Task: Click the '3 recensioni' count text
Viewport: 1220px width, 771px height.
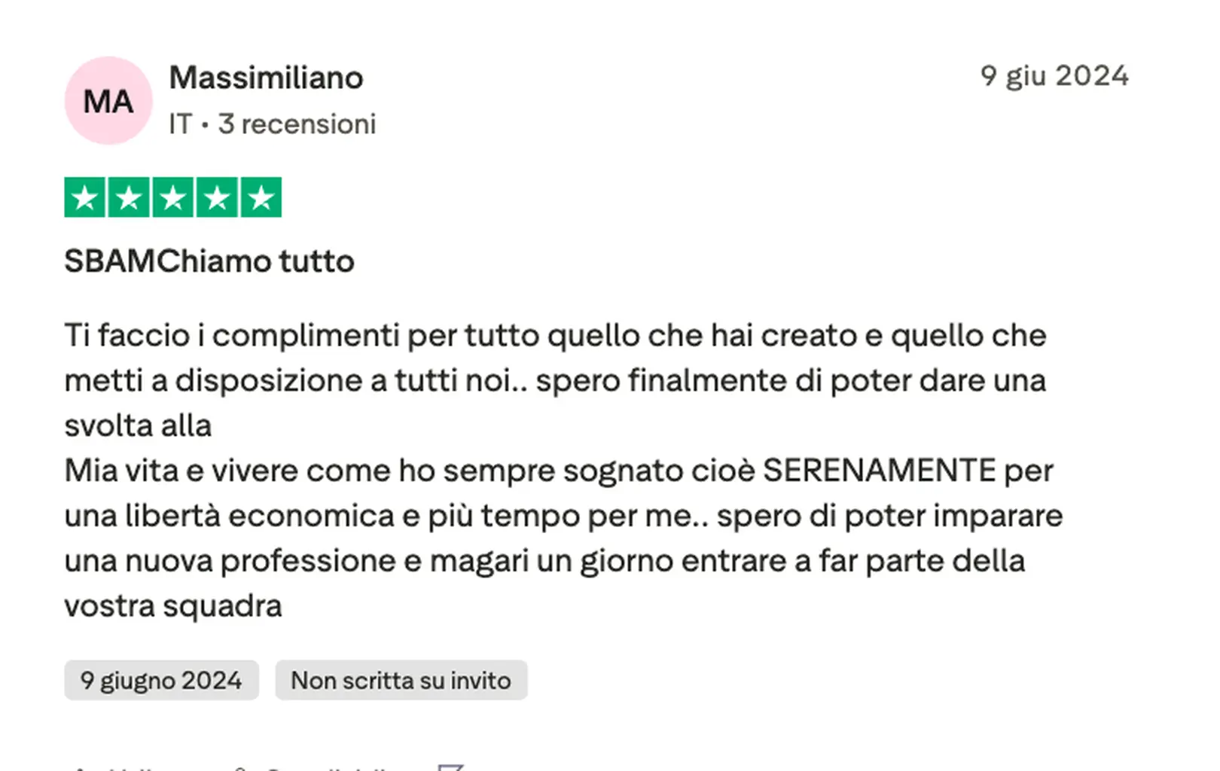Action: pos(297,124)
